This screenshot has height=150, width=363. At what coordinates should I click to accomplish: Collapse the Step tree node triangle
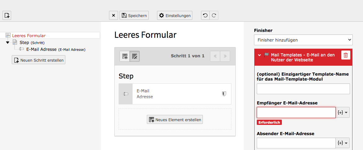tap(8, 42)
